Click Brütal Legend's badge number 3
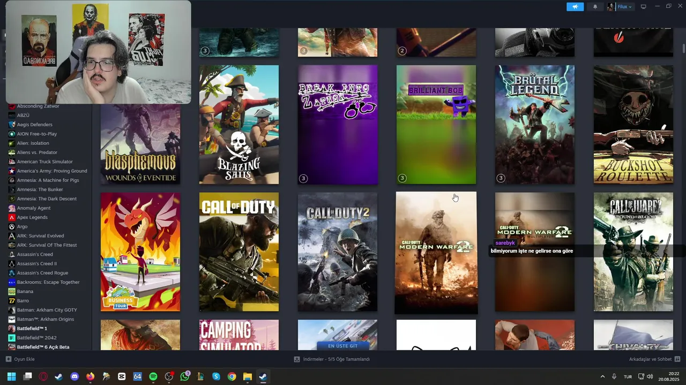The height and width of the screenshot is (385, 686). [501, 178]
